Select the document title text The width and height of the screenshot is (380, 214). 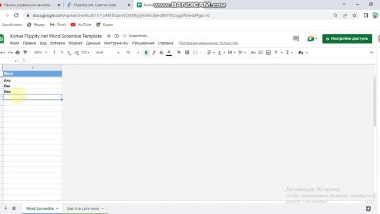pos(56,36)
